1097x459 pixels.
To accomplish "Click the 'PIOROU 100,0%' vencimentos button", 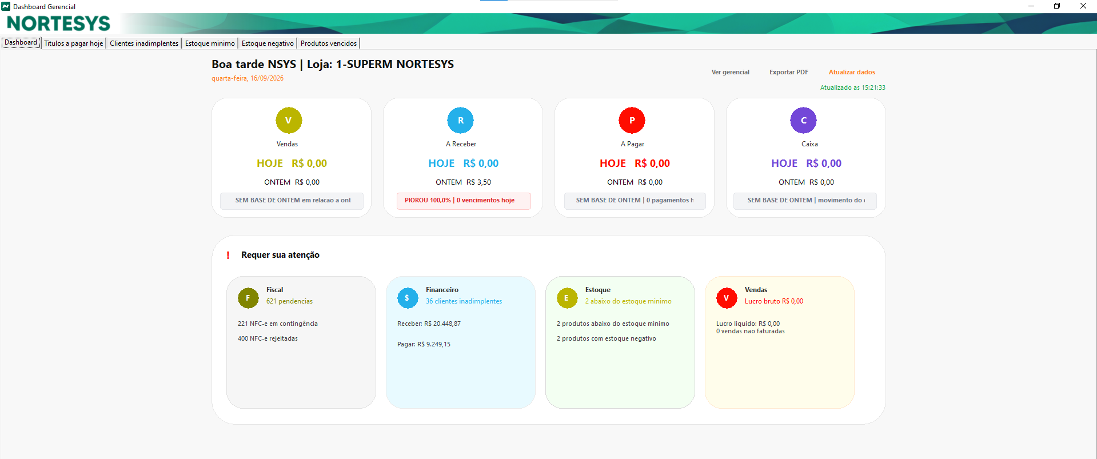I will [464, 201].
